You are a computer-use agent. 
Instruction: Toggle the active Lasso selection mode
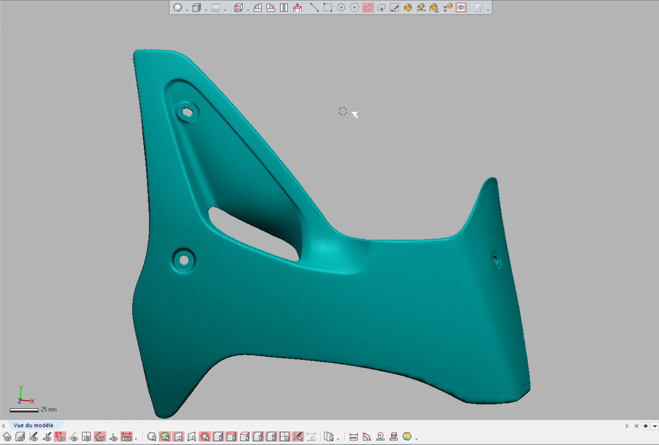(368, 8)
